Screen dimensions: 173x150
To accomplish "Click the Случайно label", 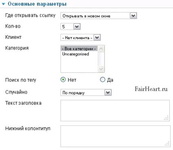I will tap(16, 92).
